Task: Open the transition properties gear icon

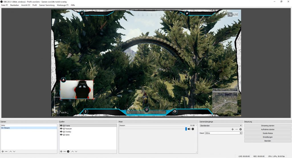Action: pyautogui.click(x=240, y=129)
